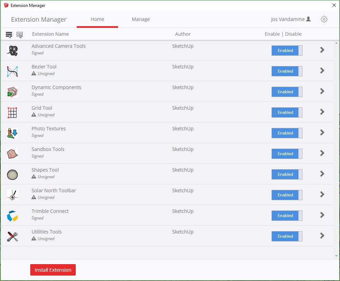The height and width of the screenshot is (281, 340).
Task: Select the Sandbox Tools extension name
Action: click(48, 149)
